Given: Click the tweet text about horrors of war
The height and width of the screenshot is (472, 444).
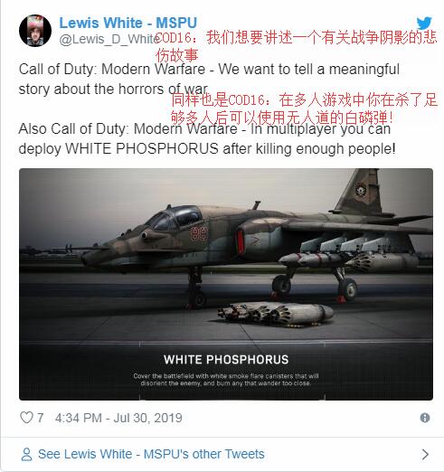Looking at the screenshot, I should (x=209, y=79).
